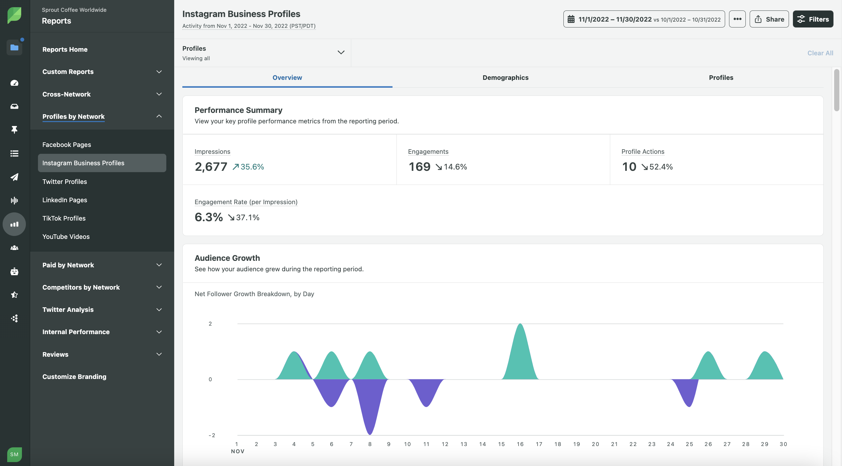Viewport: 842px width, 466px height.
Task: Click the vertical scrollbar thumb
Action: 836,90
